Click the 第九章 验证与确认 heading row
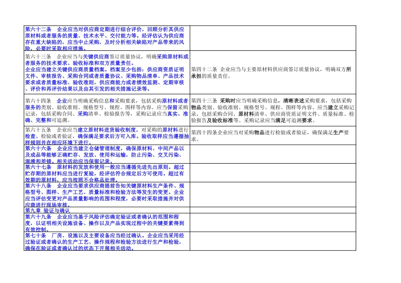 [107, 210]
